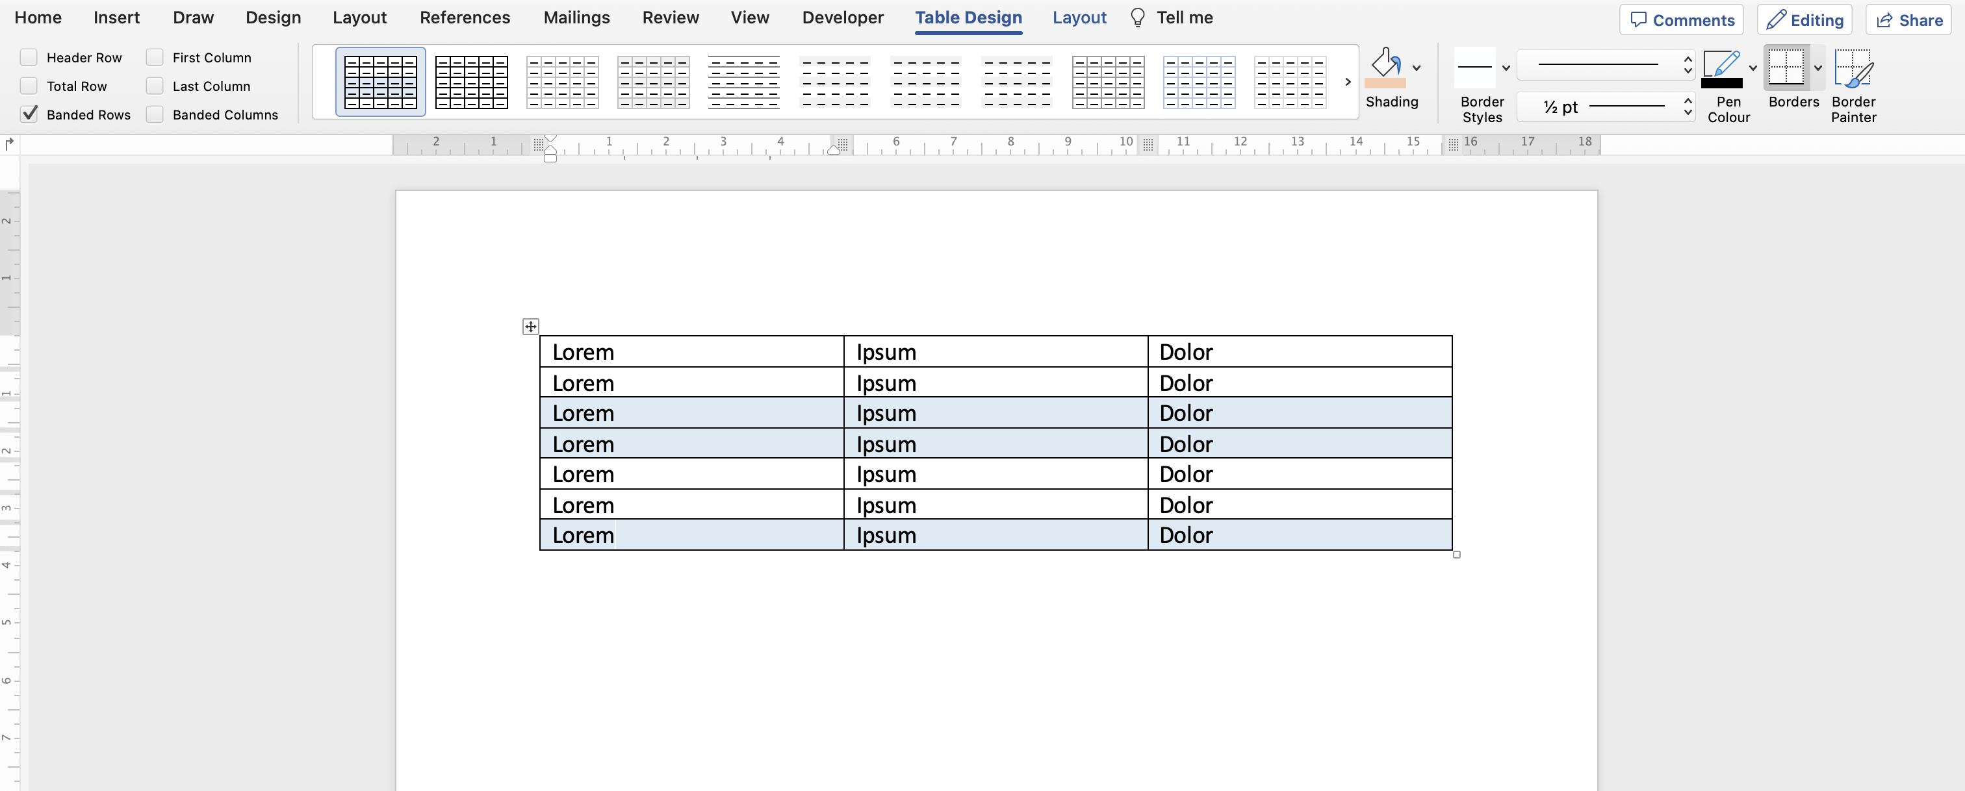Click the third column marker on ruler
This screenshot has width=1965, height=791.
pyautogui.click(x=1148, y=144)
